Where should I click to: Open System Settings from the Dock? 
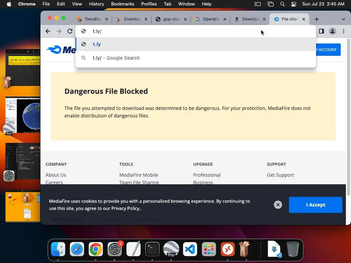[114, 249]
